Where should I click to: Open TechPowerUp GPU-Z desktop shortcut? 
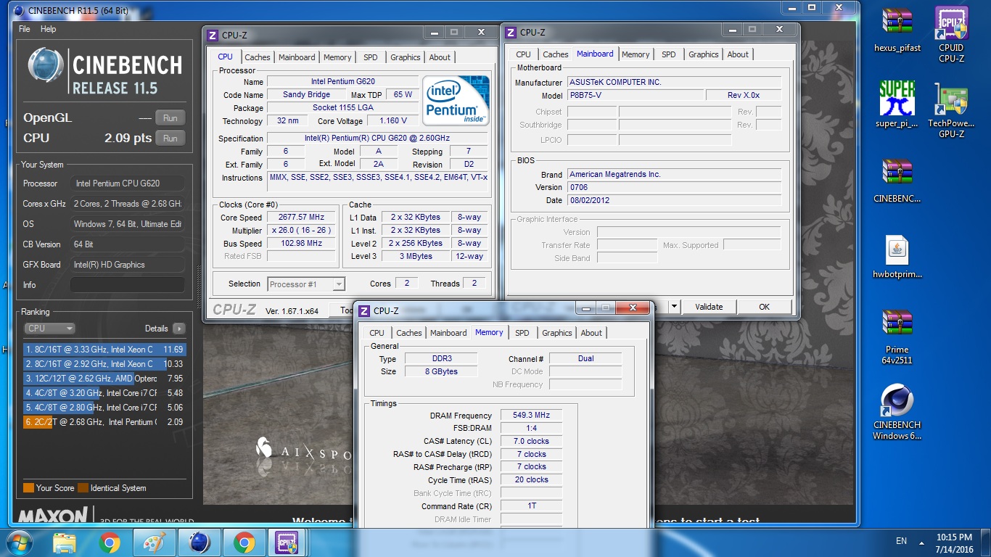coord(951,110)
